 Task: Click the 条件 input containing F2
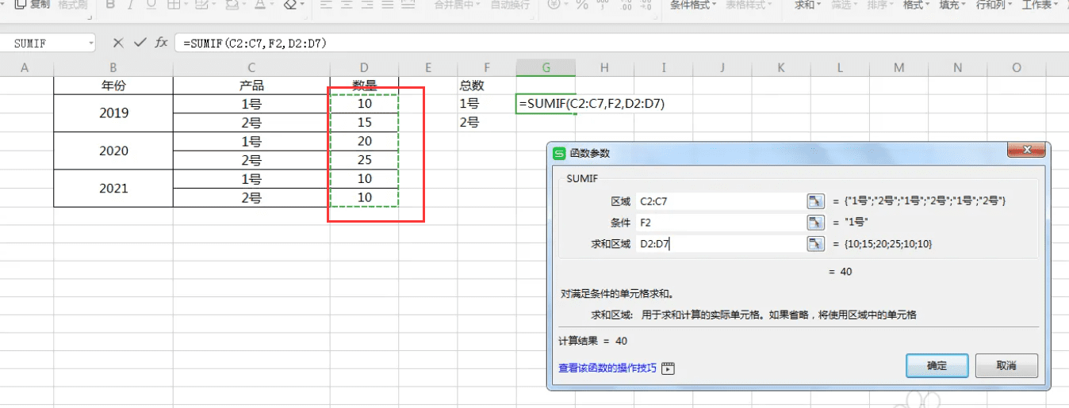click(719, 223)
